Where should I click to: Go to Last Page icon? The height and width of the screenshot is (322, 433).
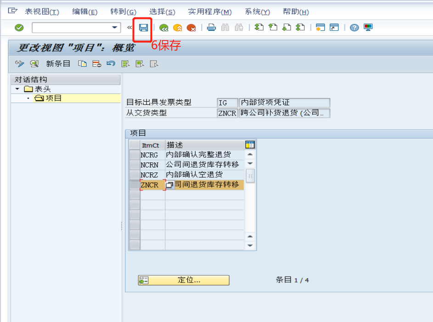coord(300,27)
